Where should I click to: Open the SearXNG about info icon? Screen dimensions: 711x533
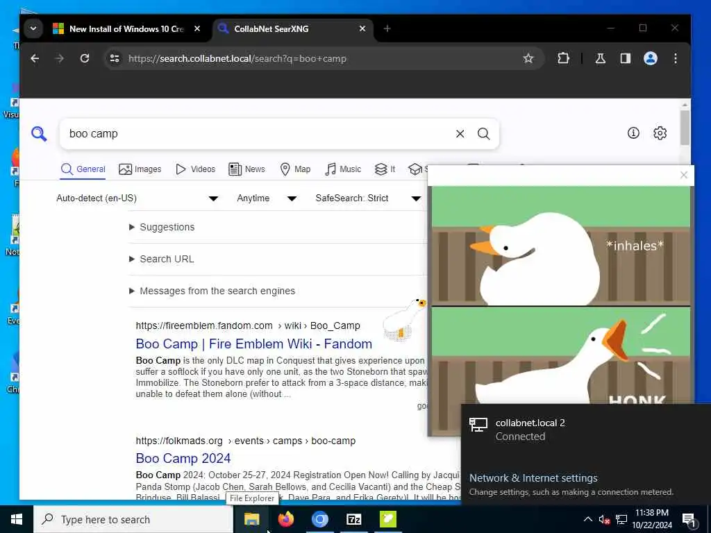633,133
